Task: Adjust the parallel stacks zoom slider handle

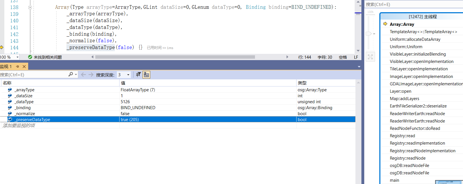Action: [x=369, y=33]
